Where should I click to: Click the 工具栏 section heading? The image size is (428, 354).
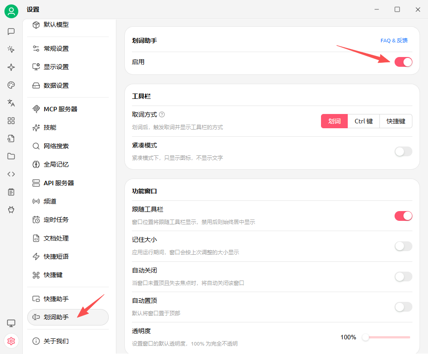coord(141,96)
